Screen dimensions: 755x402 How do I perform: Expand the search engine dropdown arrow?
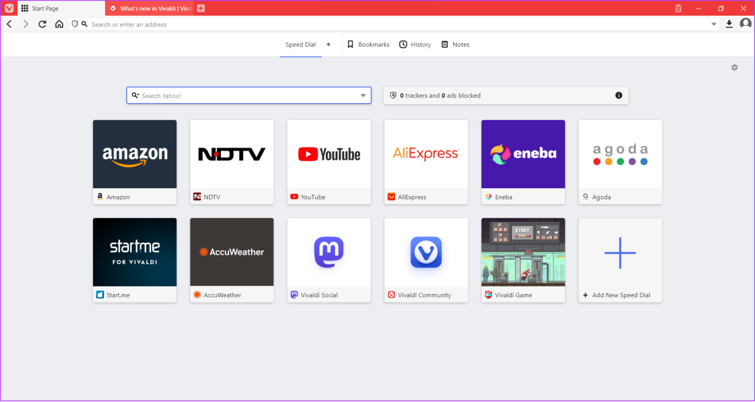pos(363,95)
